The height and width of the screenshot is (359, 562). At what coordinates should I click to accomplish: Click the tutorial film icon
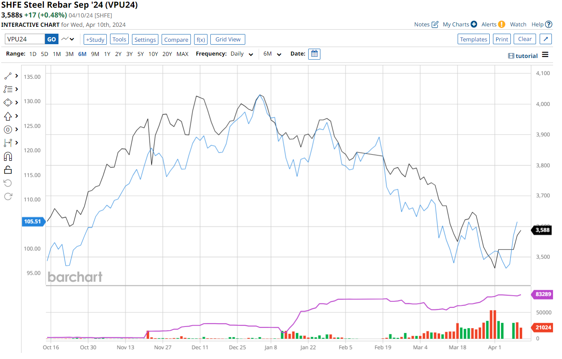coord(511,56)
